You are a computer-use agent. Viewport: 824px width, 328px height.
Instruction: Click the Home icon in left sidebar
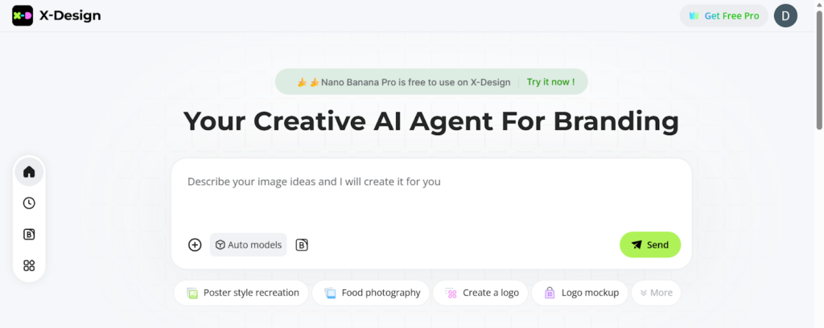point(29,172)
